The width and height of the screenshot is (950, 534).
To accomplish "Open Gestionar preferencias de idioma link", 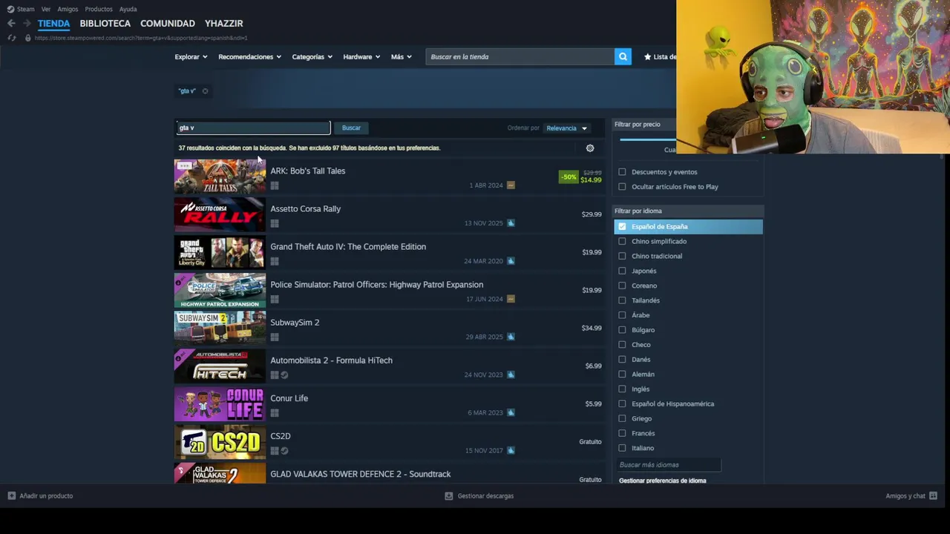I will coord(663,481).
